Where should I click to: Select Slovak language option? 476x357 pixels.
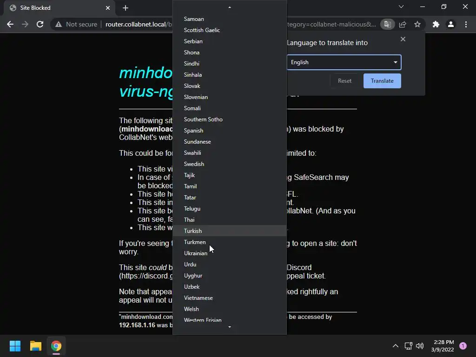[230, 86]
